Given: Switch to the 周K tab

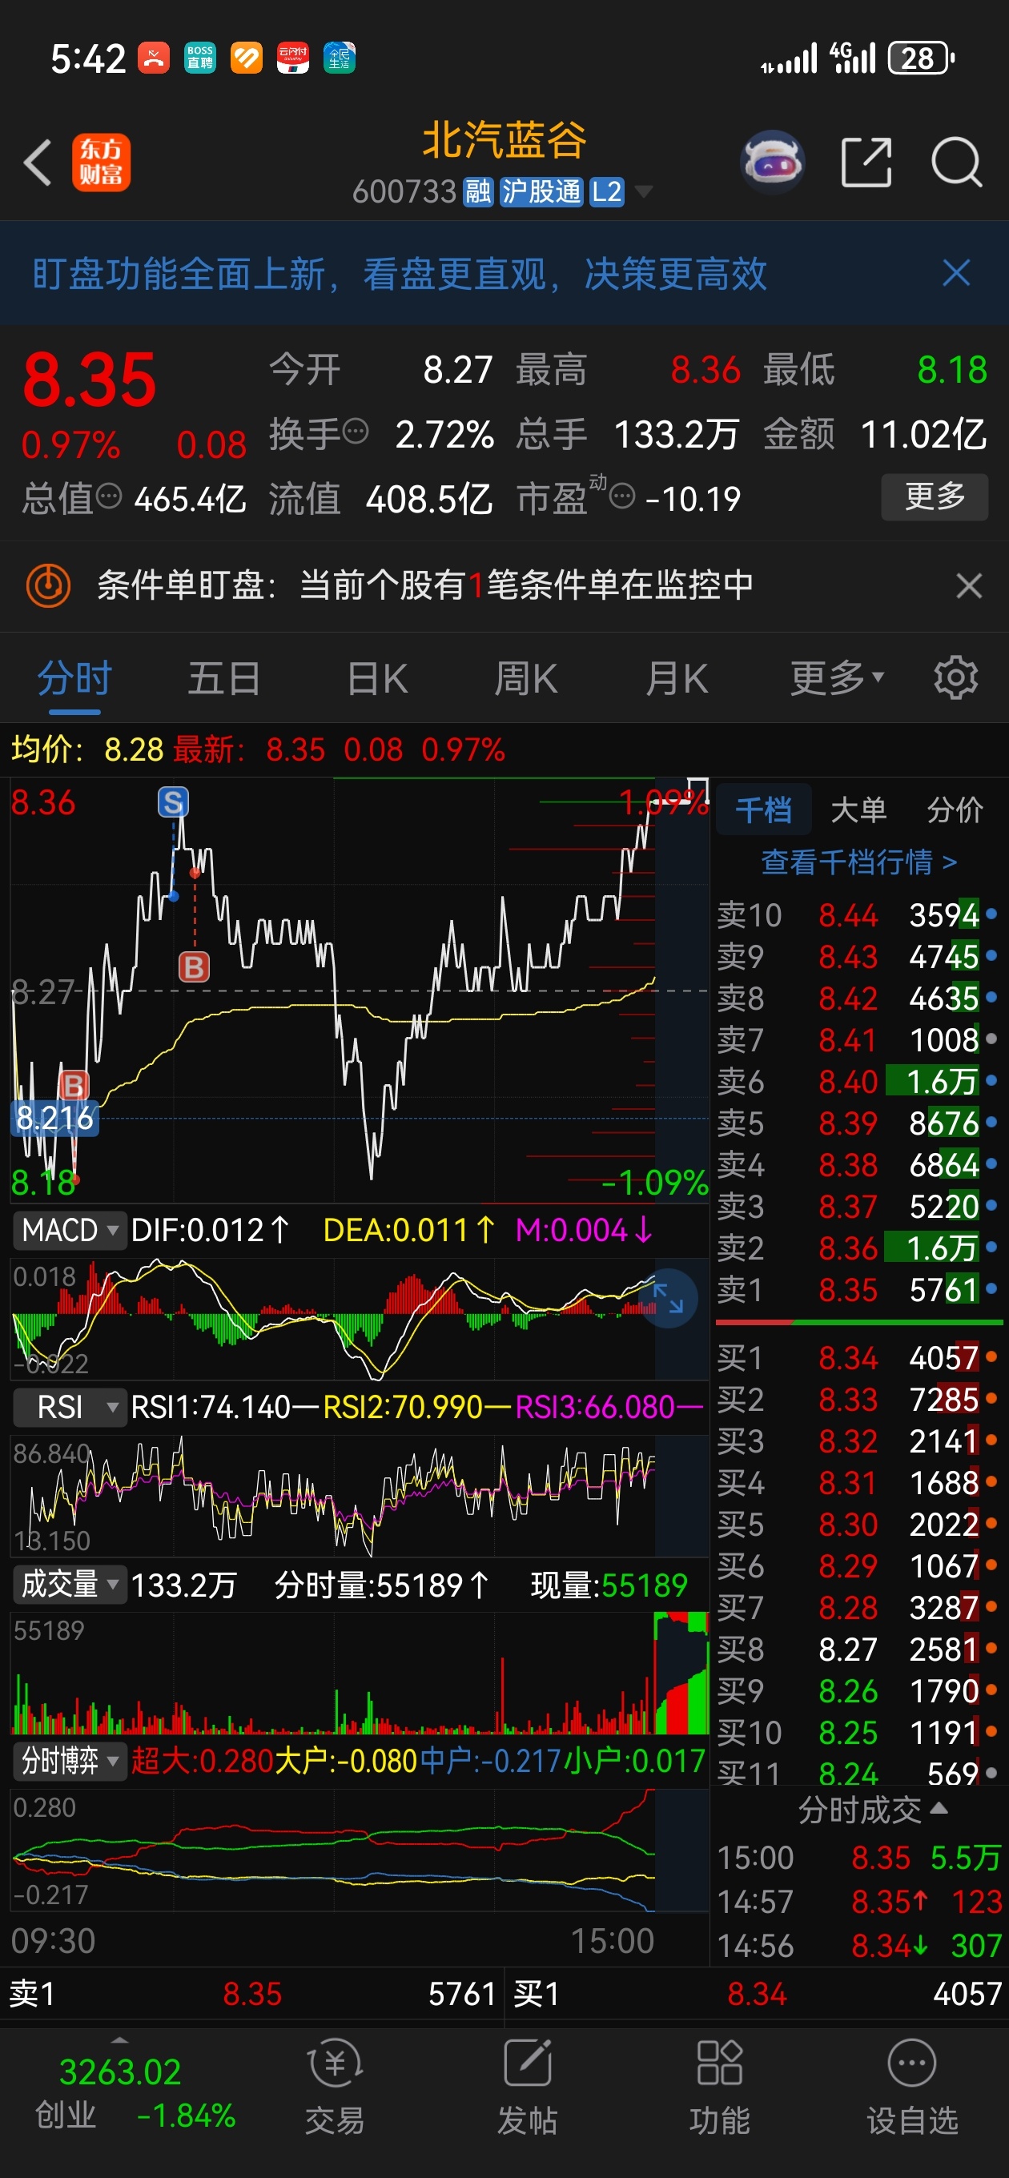Looking at the screenshot, I should click(x=525, y=678).
